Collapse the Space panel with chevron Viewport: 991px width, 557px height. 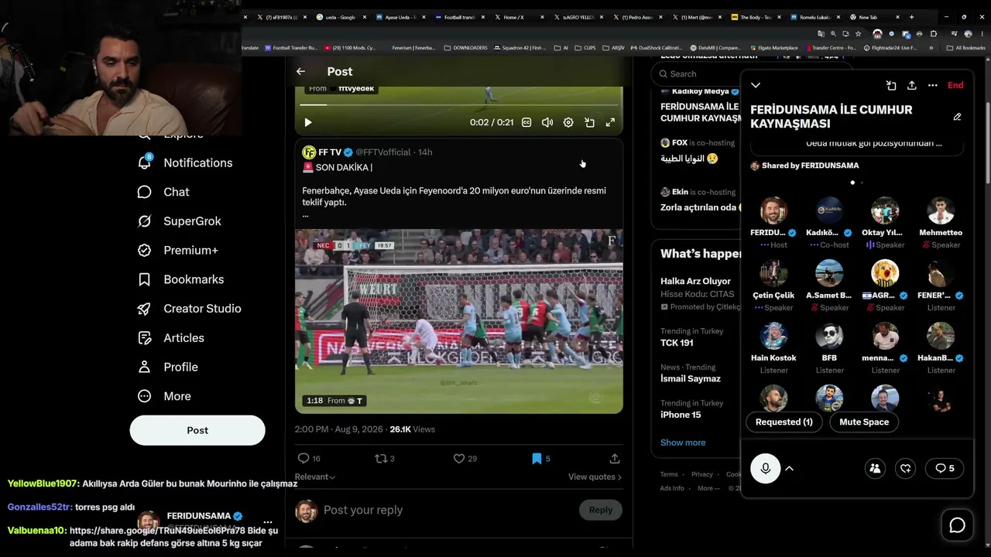[x=756, y=85]
